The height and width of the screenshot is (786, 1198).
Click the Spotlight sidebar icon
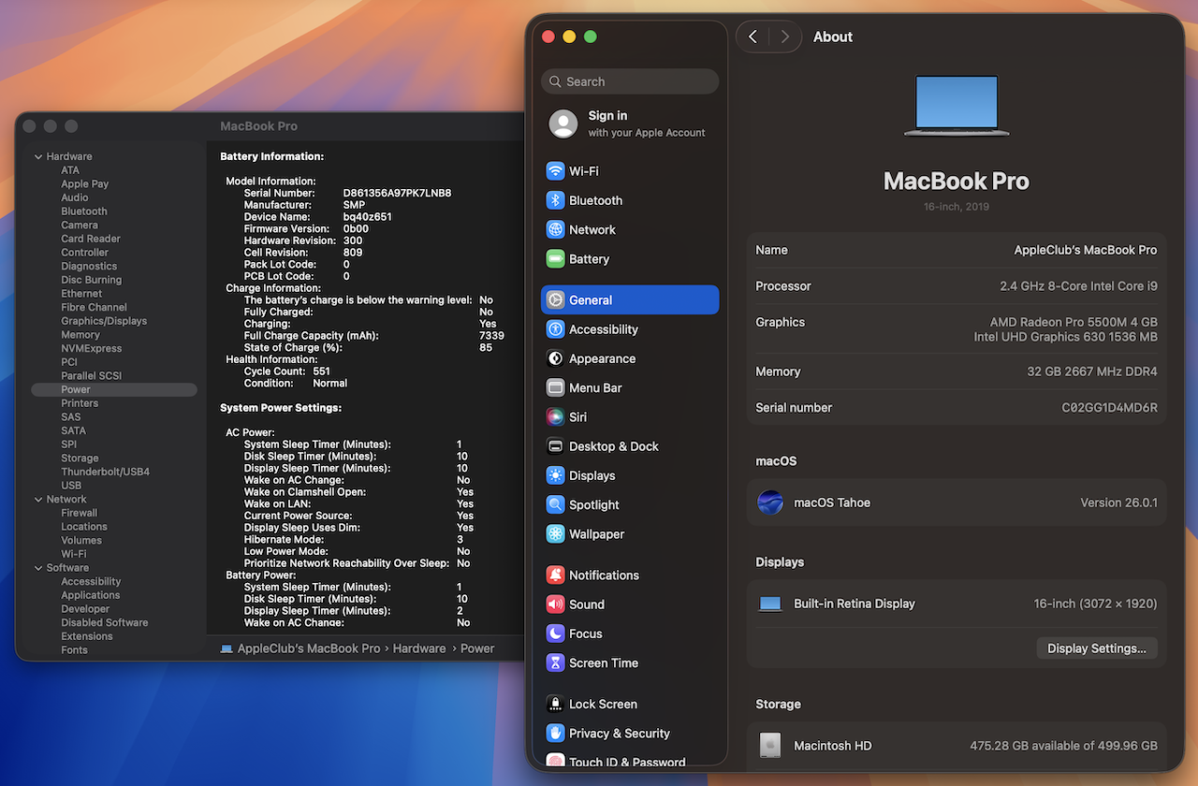pos(555,505)
